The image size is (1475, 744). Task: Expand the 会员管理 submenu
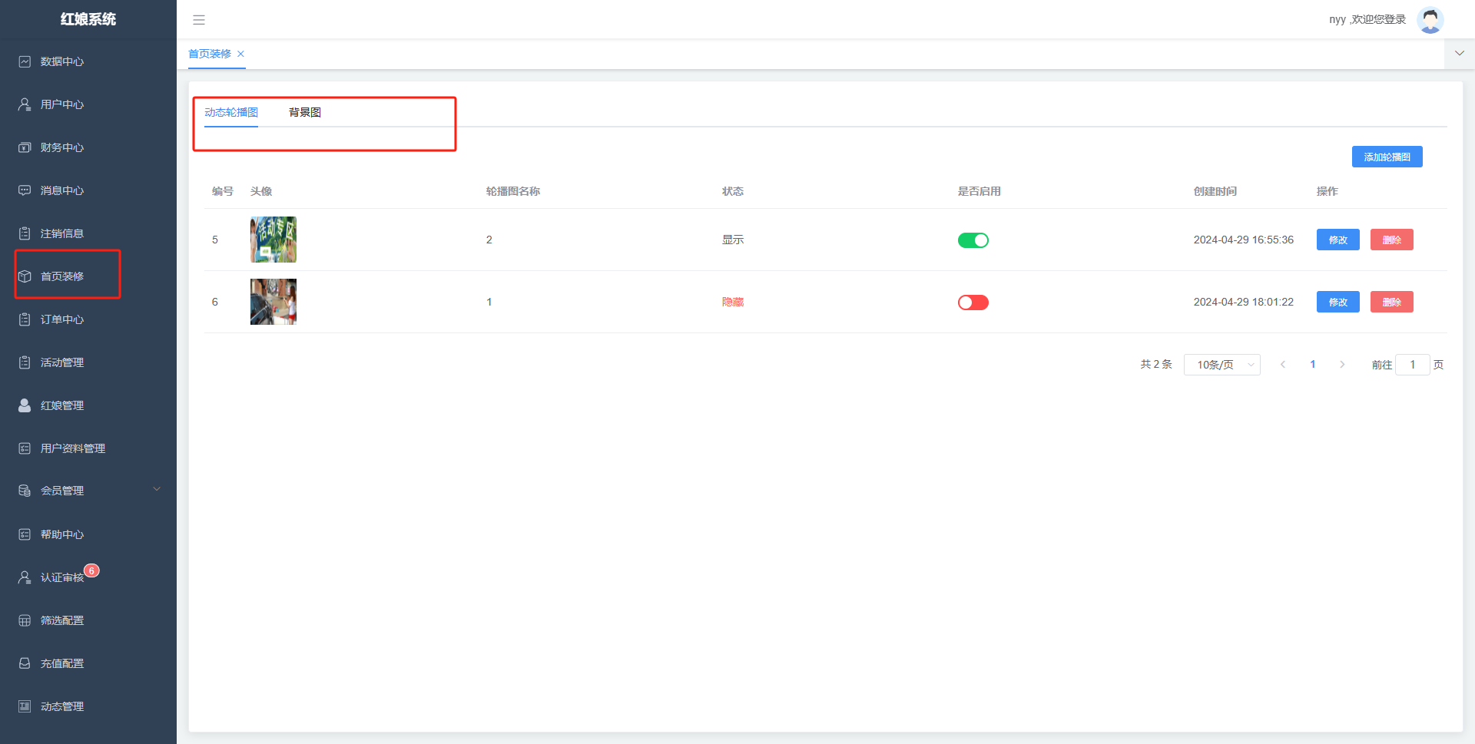tap(157, 490)
